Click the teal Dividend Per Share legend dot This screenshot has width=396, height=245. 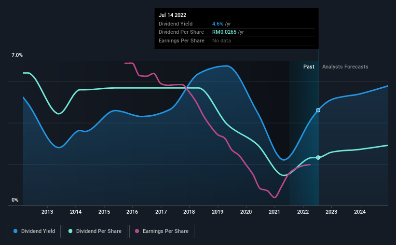point(70,231)
